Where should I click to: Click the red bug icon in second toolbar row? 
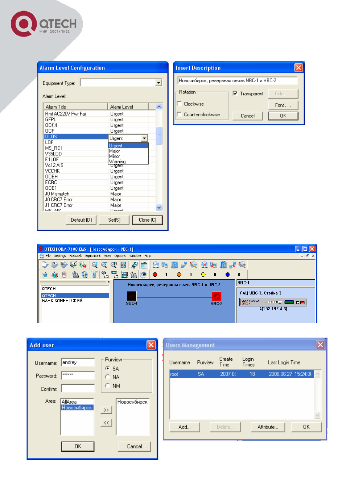tap(55, 275)
